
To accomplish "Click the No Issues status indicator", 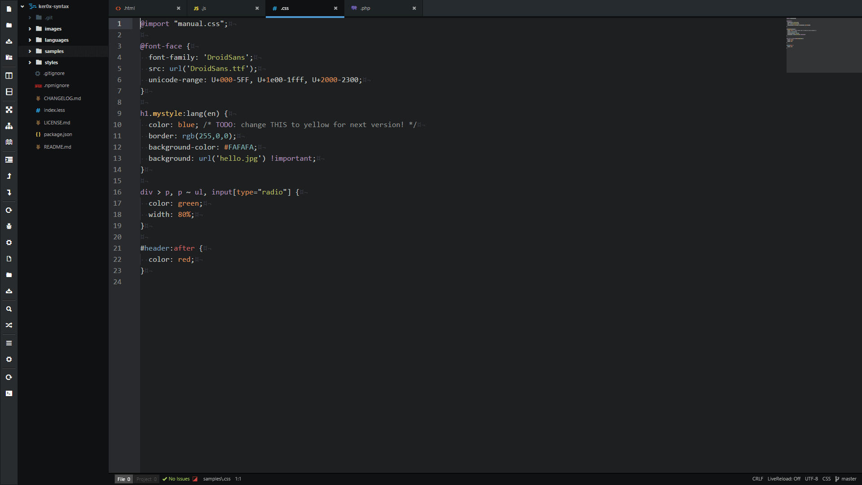I will point(176,479).
